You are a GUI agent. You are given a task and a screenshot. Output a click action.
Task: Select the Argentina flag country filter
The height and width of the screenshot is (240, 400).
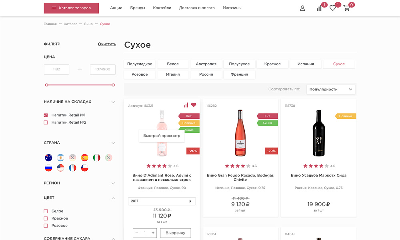(x=60, y=158)
